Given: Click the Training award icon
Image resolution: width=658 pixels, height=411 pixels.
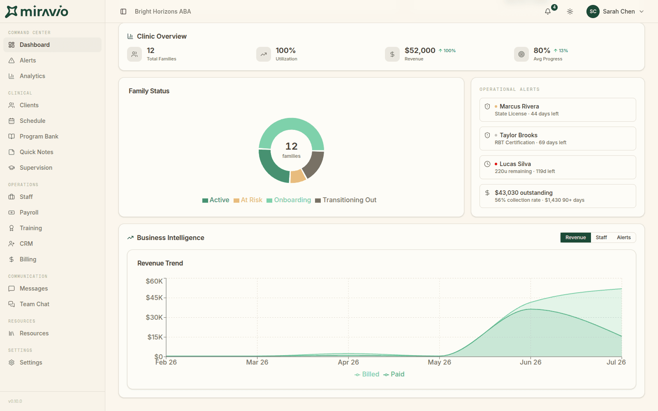Looking at the screenshot, I should tap(12, 228).
